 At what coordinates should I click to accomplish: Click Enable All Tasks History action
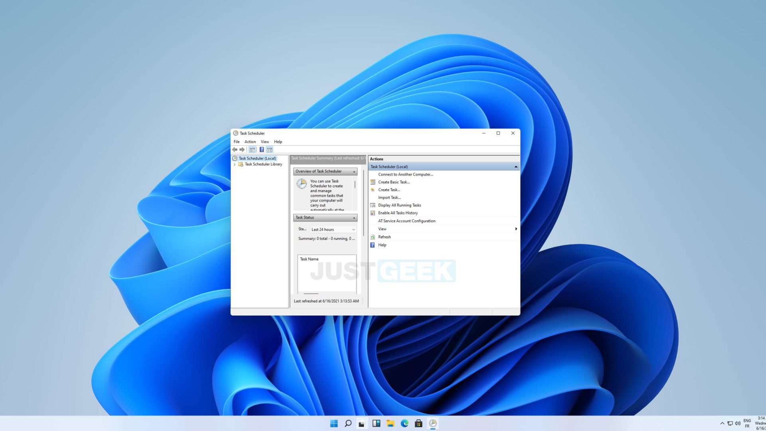click(398, 213)
